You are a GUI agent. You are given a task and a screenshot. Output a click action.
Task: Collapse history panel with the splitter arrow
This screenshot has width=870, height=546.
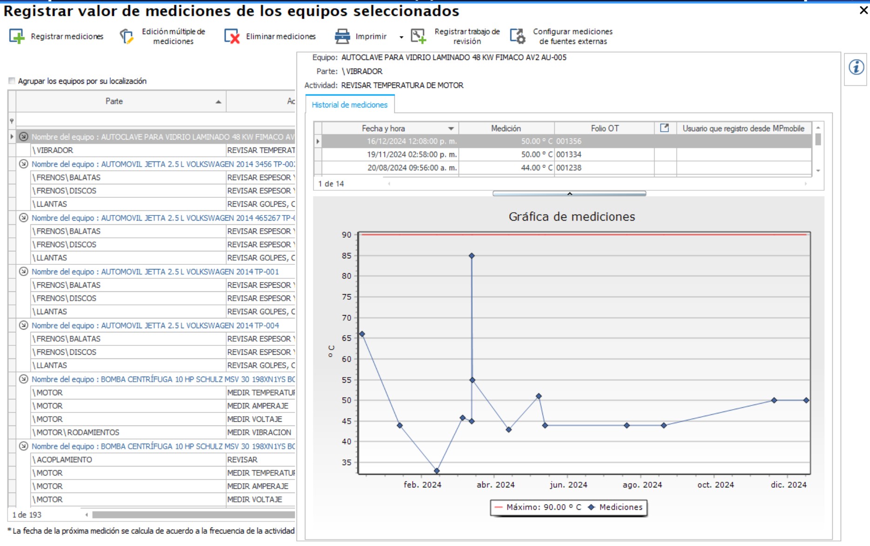tap(569, 194)
